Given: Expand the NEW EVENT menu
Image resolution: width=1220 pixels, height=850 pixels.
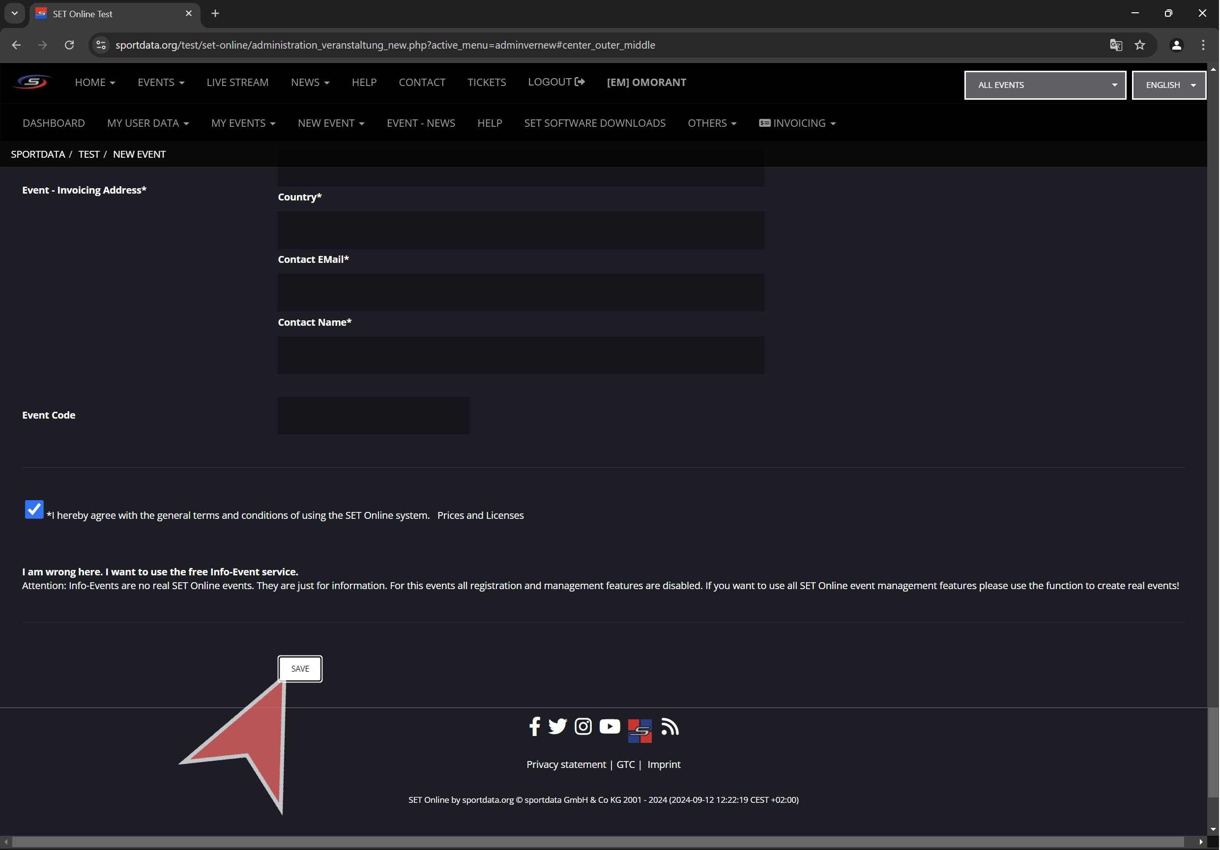Looking at the screenshot, I should pos(330,123).
